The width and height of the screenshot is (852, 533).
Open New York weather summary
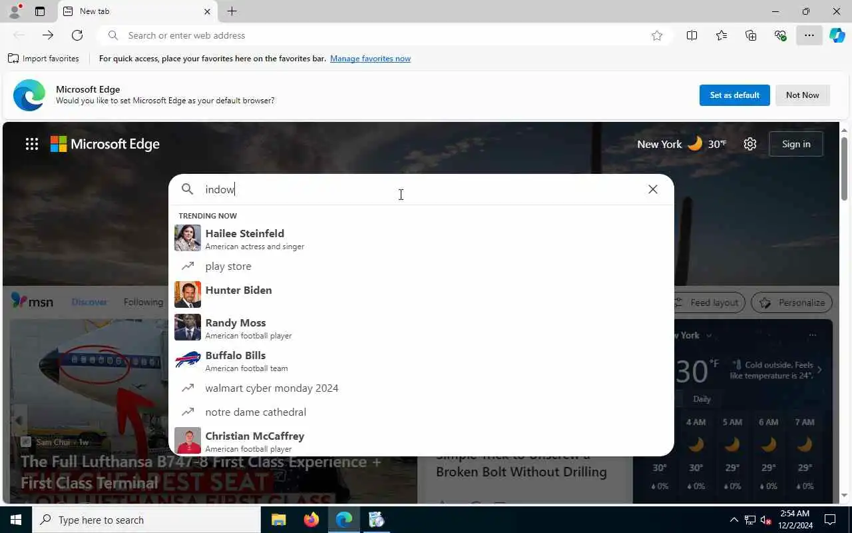coord(681,144)
